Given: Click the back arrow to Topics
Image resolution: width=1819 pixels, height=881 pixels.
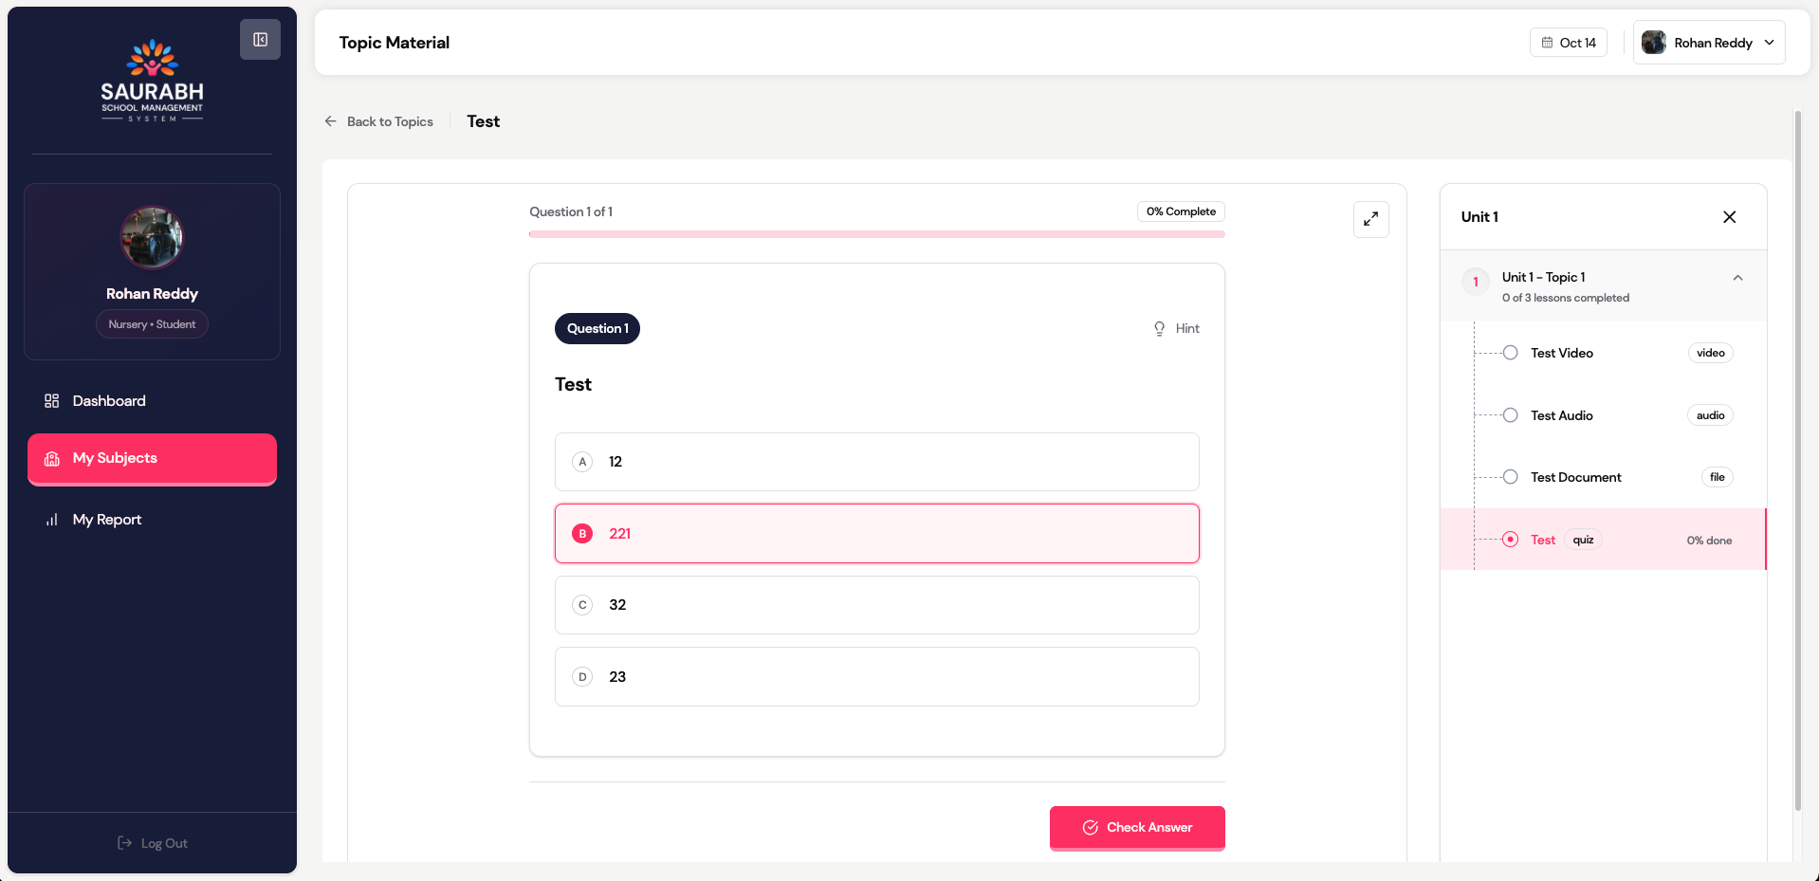Looking at the screenshot, I should point(331,121).
